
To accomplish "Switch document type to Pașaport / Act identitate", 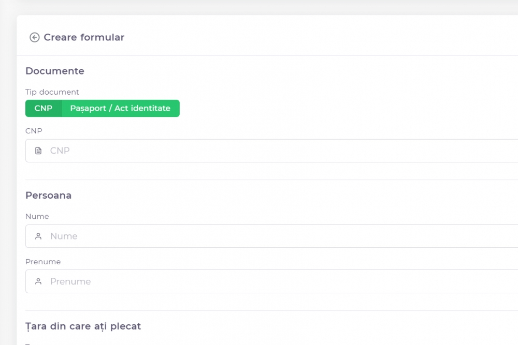I will pyautogui.click(x=120, y=109).
